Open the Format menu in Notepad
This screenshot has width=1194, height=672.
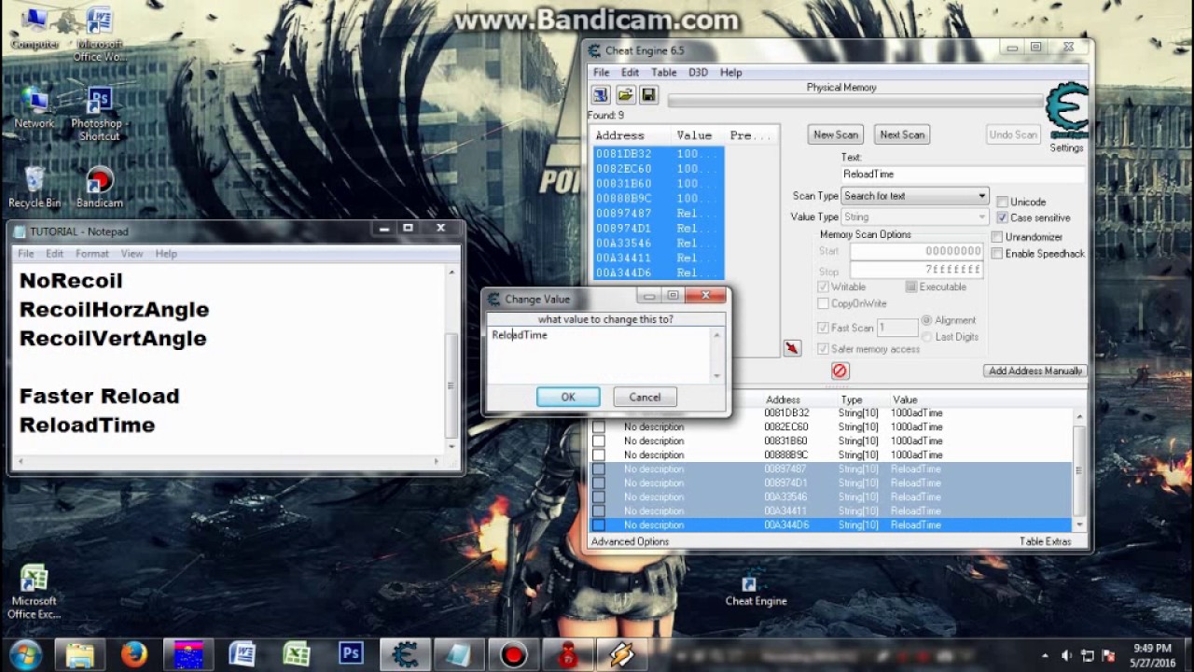pos(91,253)
